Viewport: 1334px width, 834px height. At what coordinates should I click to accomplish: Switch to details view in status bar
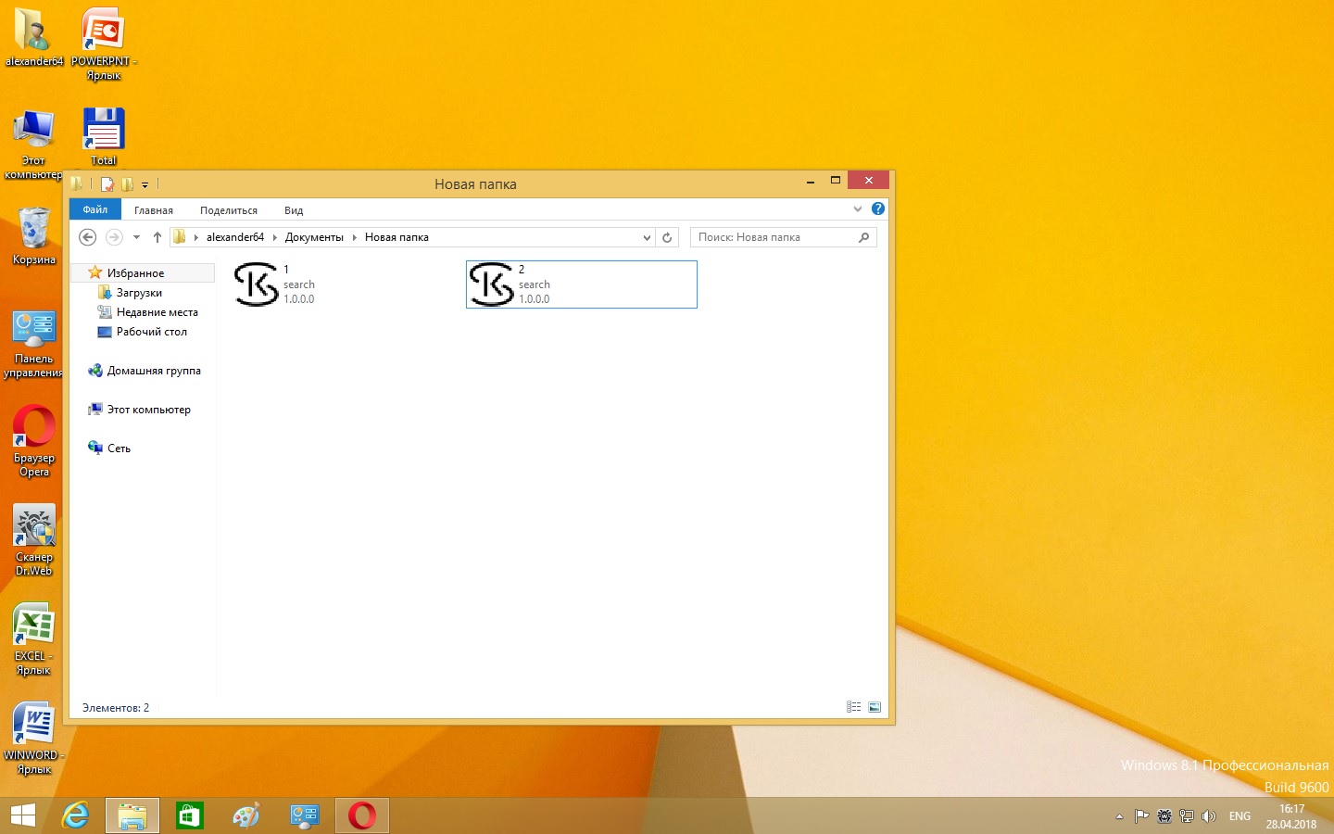click(x=853, y=707)
